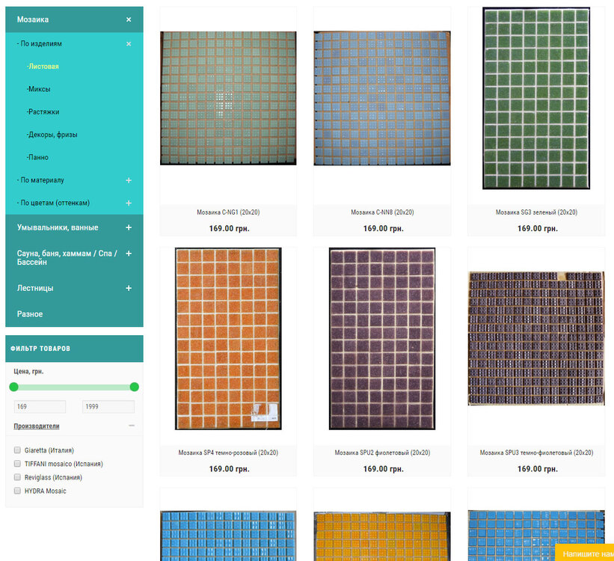Expand Умывальники, ванные plus icon
614x561 pixels.
[129, 227]
